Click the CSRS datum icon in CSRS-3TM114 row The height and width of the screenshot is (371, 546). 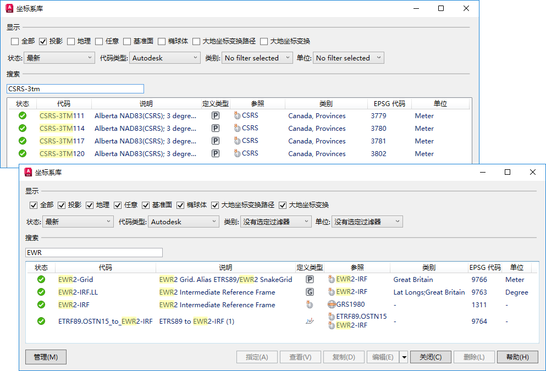pos(237,128)
